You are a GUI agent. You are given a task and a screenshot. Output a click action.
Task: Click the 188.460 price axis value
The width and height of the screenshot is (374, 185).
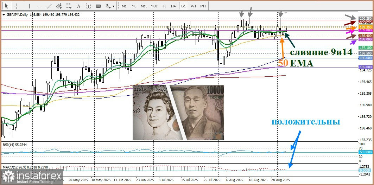pyautogui.click(x=365, y=128)
